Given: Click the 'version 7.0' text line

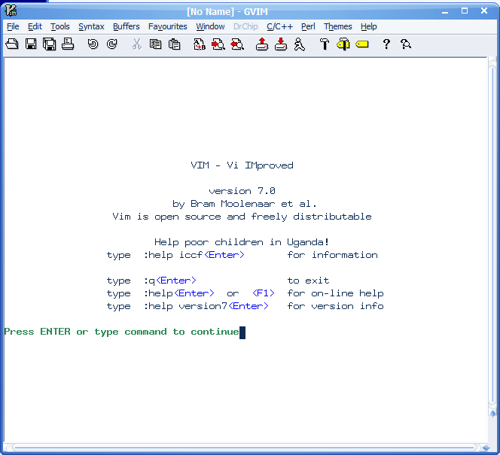Looking at the screenshot, I should click(242, 191).
